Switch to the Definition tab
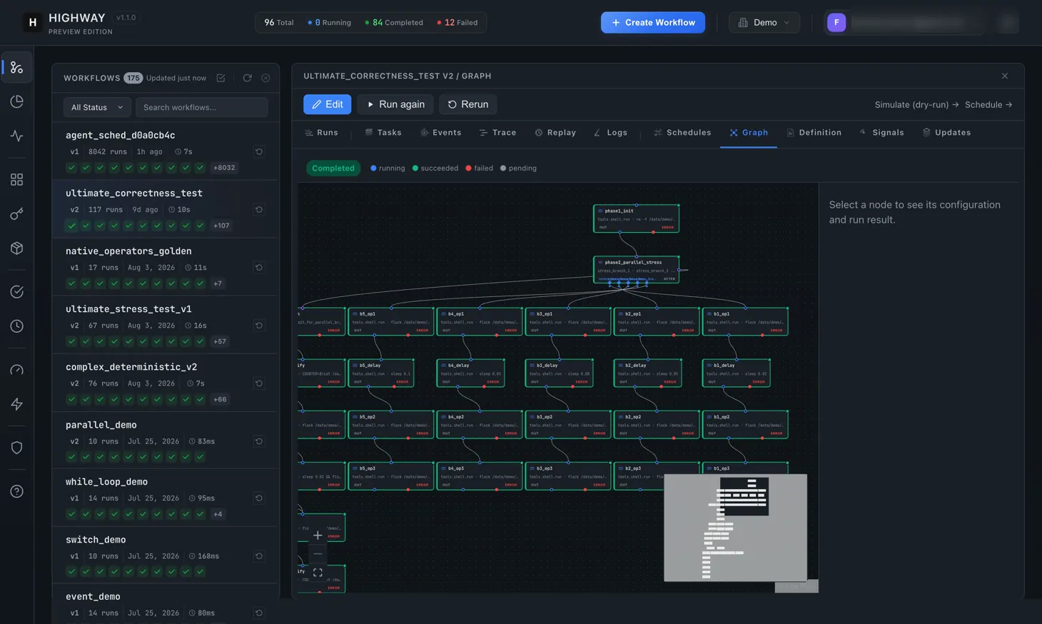The height and width of the screenshot is (624, 1042). [814, 133]
